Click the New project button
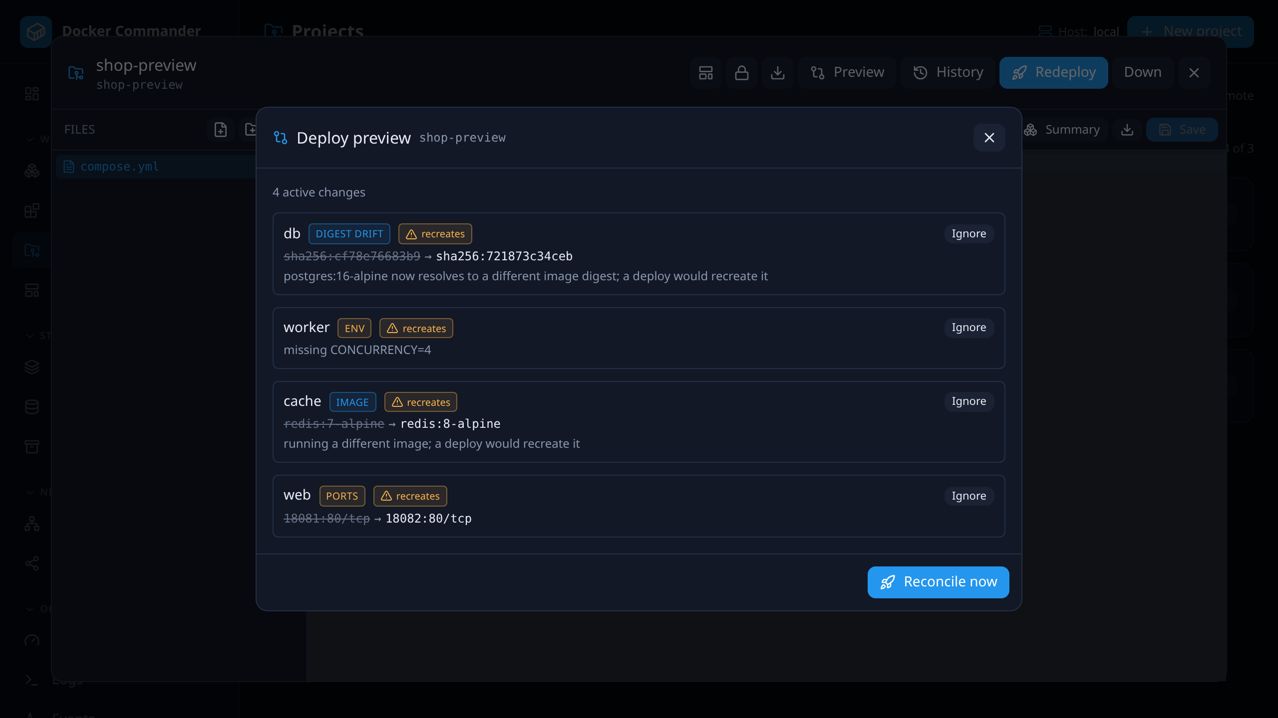 (1191, 31)
